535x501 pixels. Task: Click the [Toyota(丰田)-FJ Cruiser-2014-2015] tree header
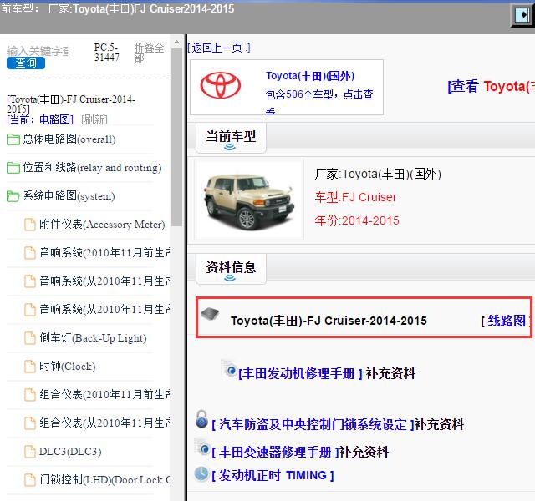(71, 104)
